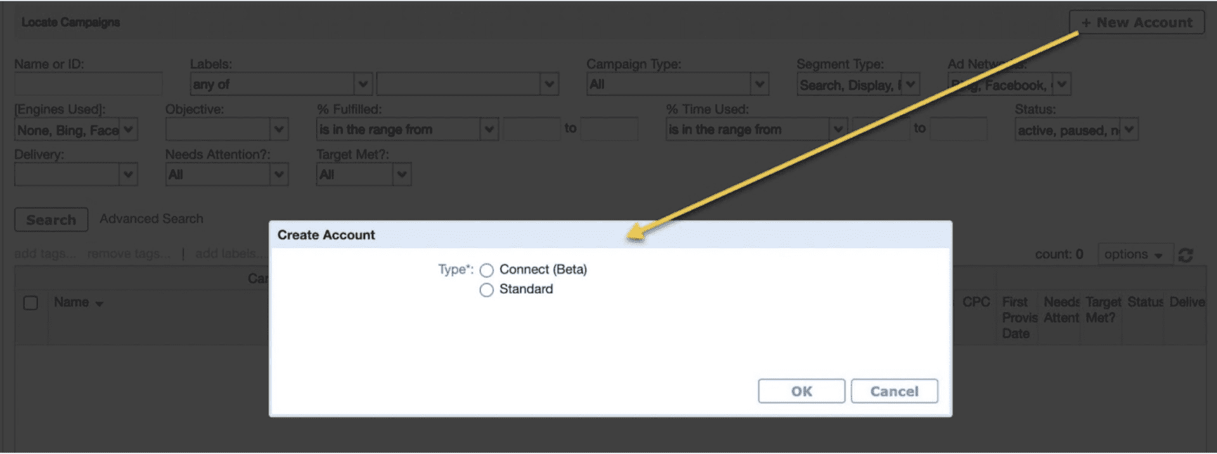Open the Ad Networks dropdown
Screen dimensions: 1217x454
[1009, 84]
